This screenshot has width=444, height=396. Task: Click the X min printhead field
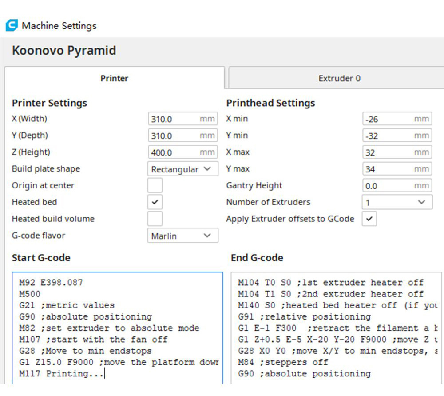[388, 119]
